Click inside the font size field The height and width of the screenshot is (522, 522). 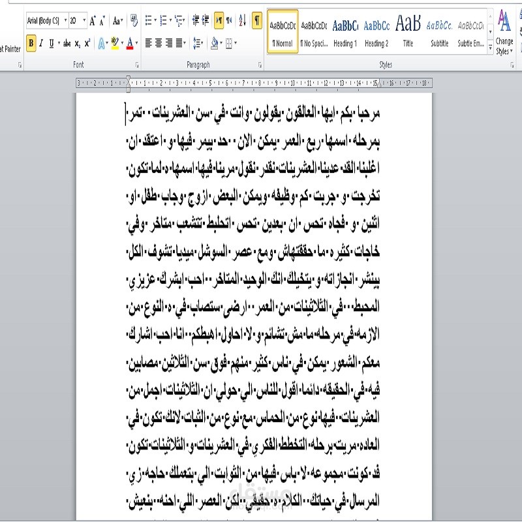click(75, 21)
